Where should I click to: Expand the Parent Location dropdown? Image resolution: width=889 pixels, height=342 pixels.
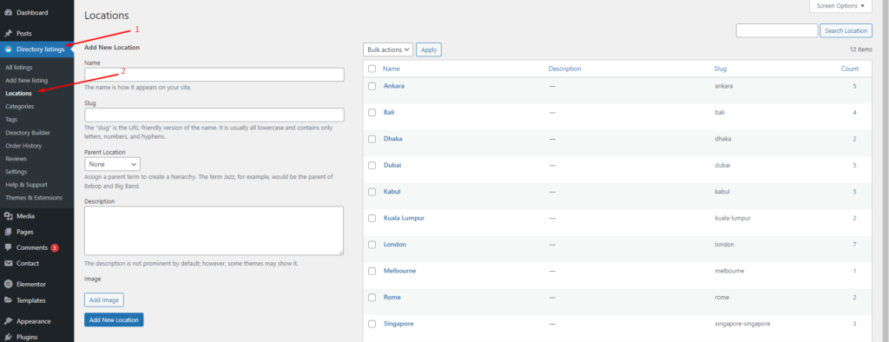click(x=112, y=164)
